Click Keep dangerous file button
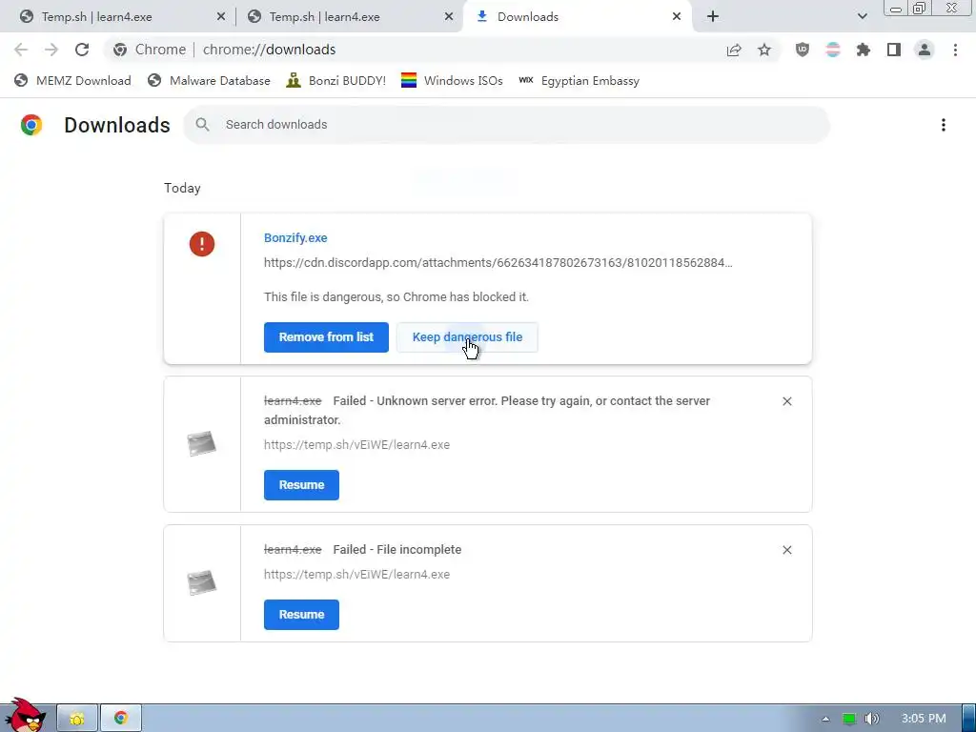 tap(467, 337)
